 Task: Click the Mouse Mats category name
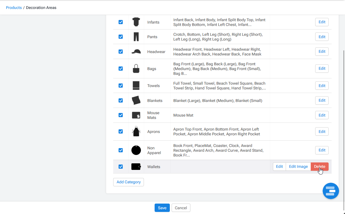tap(153, 115)
